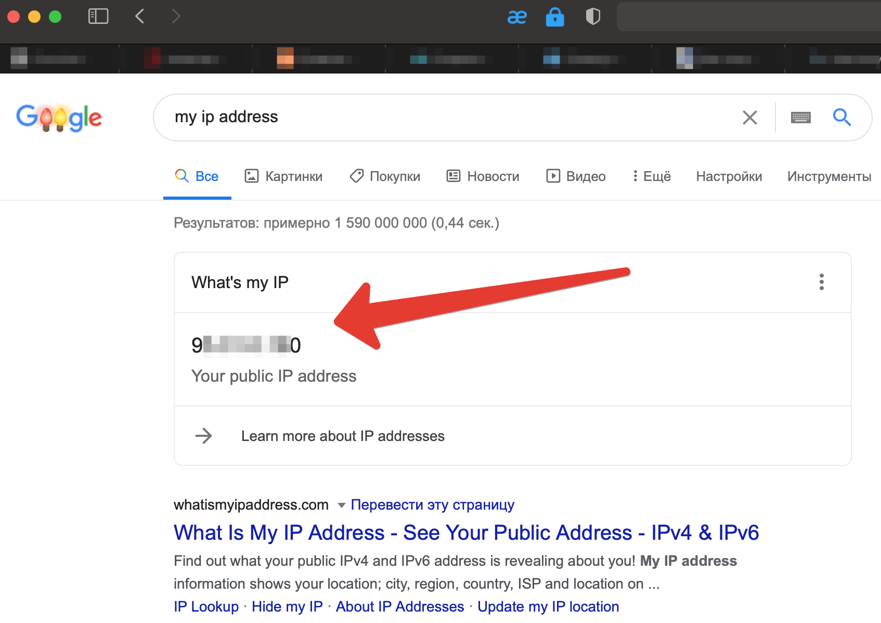
Task: Switch to the Картинки tab
Action: click(x=283, y=176)
